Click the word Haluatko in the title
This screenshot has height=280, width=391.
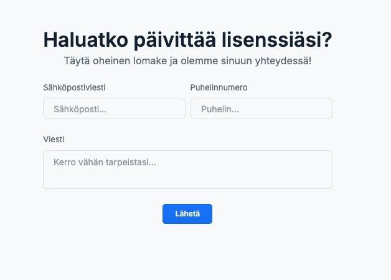pyautogui.click(x=85, y=40)
